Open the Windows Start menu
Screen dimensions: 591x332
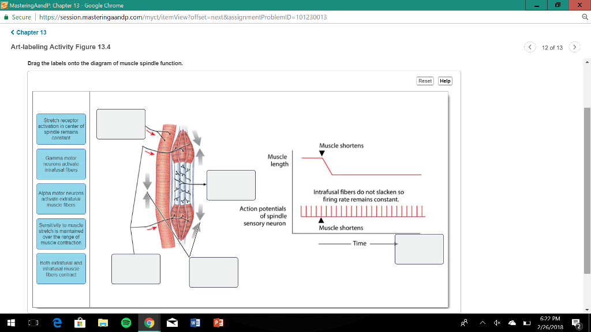11,323
